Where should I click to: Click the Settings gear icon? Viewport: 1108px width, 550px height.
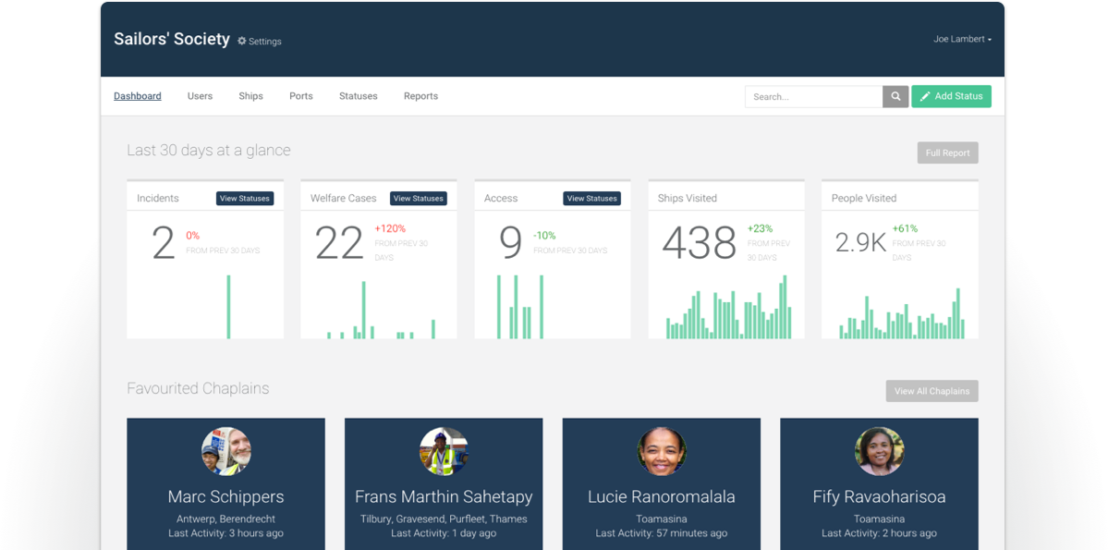click(242, 41)
